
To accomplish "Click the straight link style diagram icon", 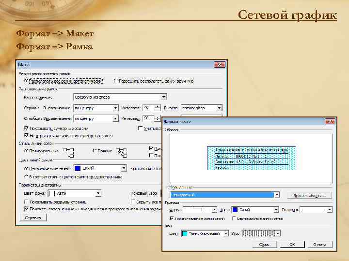I will (x=122, y=153).
